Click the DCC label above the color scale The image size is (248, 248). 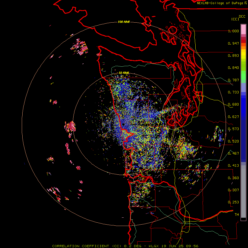(x=242, y=16)
